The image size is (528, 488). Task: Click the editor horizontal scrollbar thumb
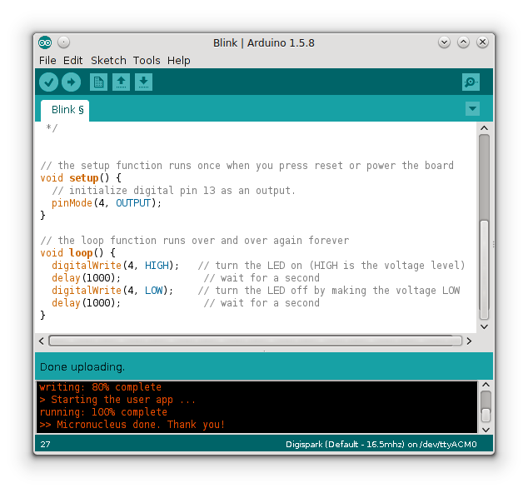tap(255, 341)
